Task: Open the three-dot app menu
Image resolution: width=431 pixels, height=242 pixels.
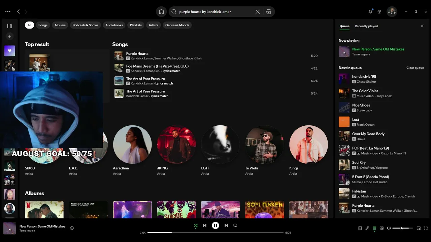Action: (x=8, y=12)
